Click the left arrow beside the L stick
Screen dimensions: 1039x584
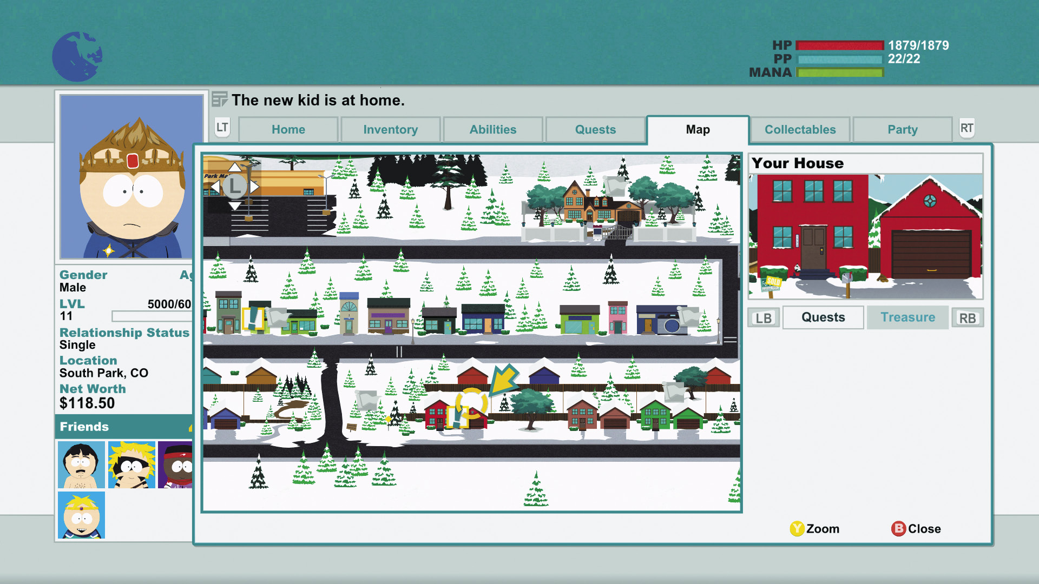[215, 187]
